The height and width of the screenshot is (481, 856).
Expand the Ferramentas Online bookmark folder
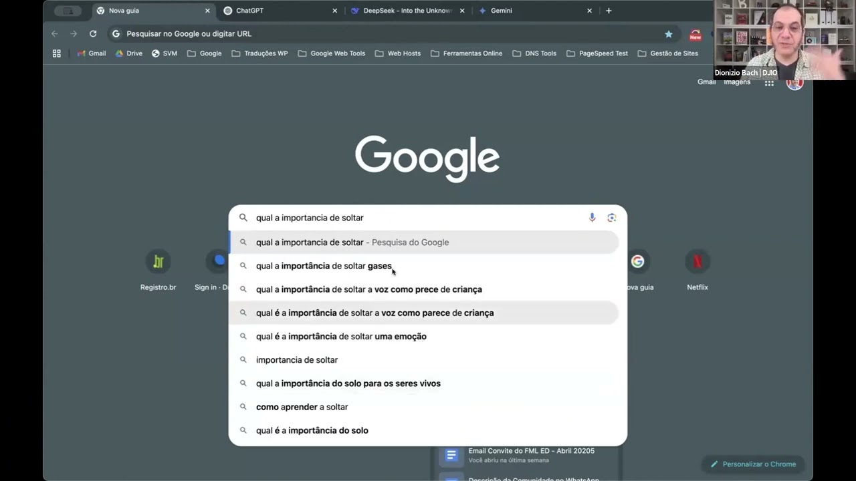point(466,53)
